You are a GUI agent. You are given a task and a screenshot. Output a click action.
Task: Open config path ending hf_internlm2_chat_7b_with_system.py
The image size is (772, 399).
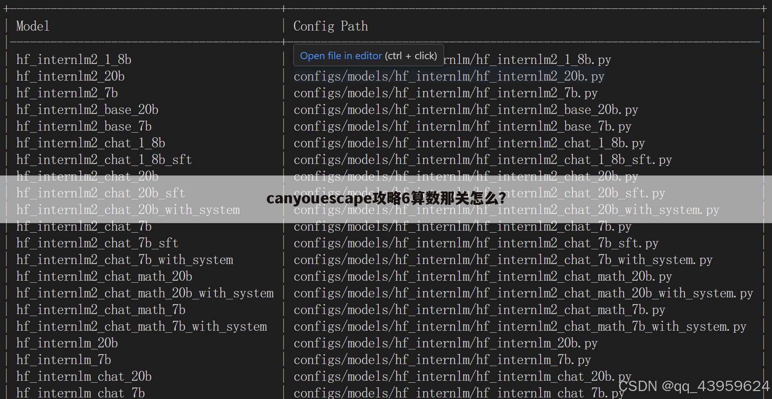coord(503,260)
